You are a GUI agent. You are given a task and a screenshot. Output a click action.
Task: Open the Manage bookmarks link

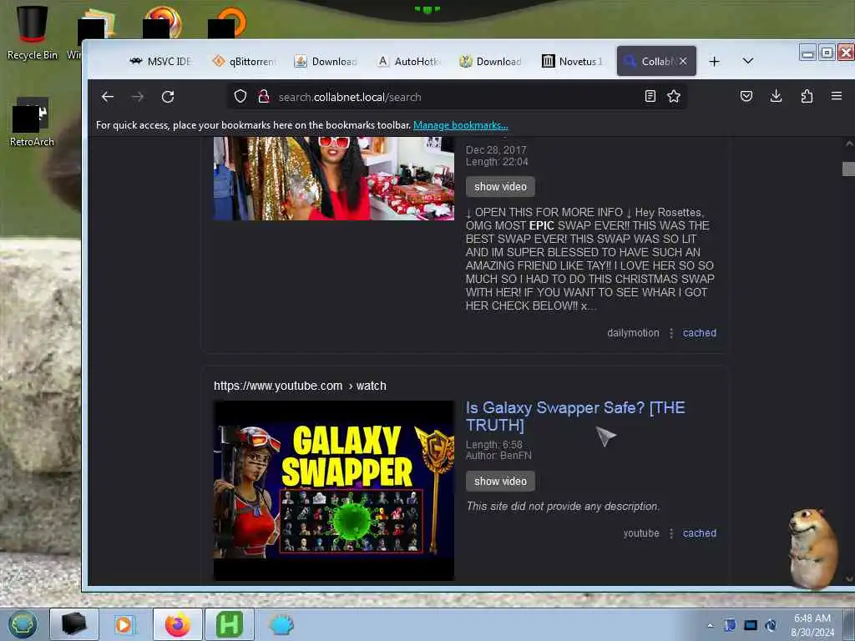pyautogui.click(x=460, y=125)
